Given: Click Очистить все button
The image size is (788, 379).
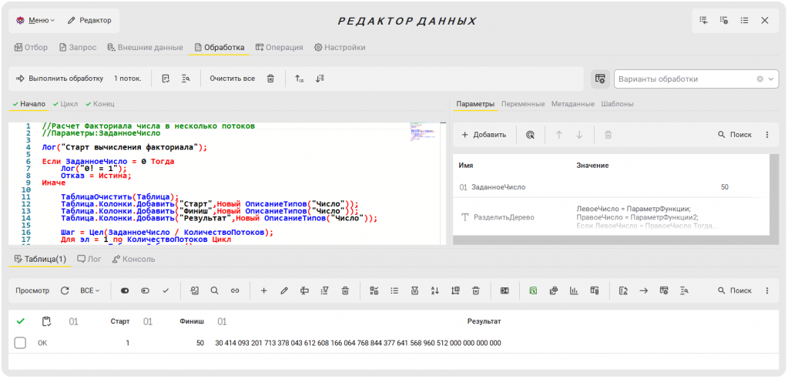Looking at the screenshot, I should click(x=232, y=79).
